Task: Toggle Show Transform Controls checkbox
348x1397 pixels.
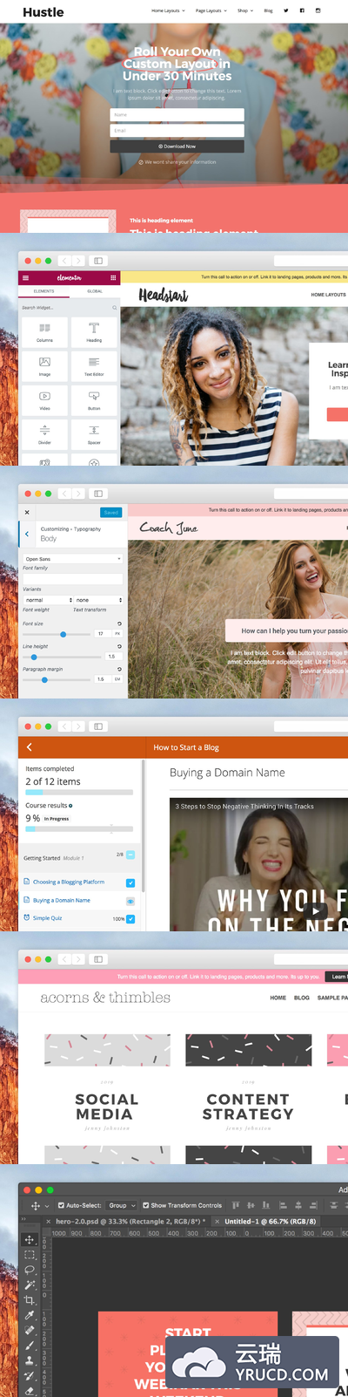Action: 145,1205
